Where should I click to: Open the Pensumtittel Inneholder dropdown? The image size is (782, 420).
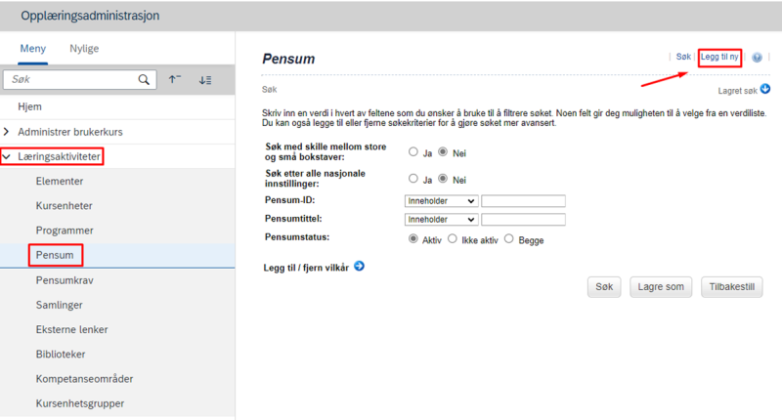(442, 219)
